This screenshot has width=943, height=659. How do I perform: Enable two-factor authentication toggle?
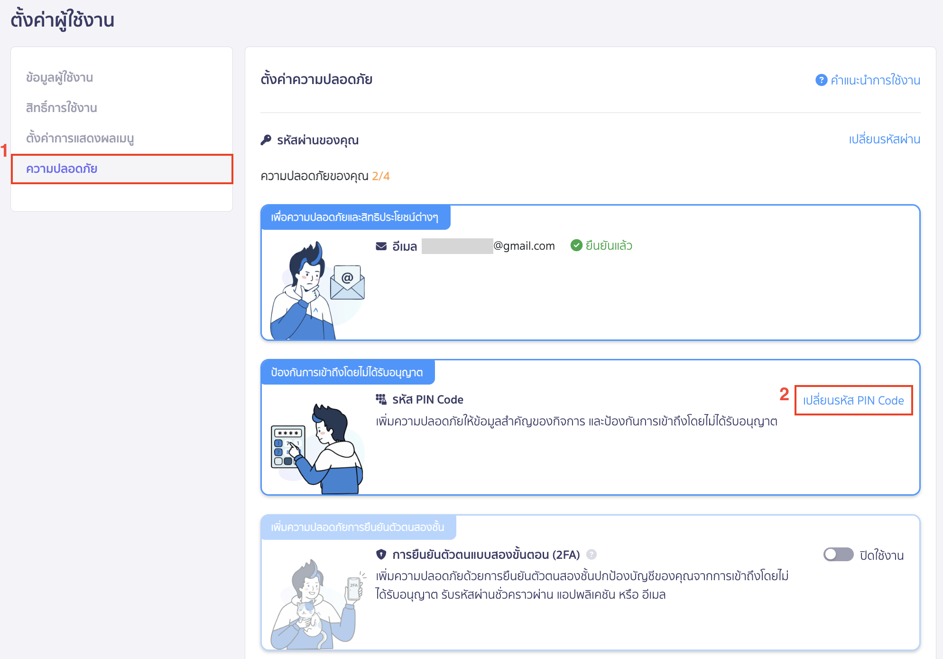(838, 554)
